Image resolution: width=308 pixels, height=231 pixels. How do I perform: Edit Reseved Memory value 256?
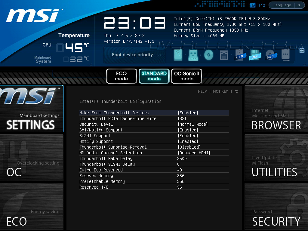click(181, 176)
